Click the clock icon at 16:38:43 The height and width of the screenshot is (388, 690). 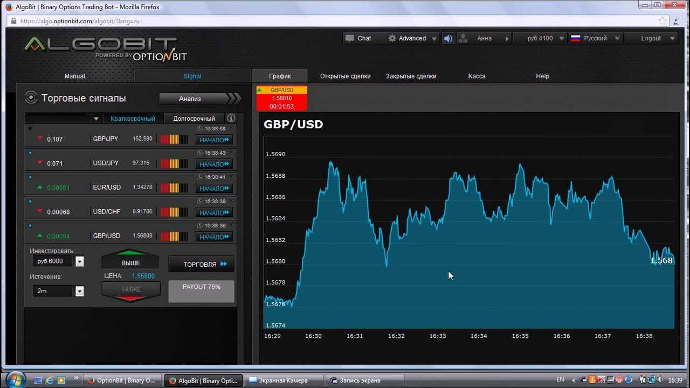click(200, 153)
